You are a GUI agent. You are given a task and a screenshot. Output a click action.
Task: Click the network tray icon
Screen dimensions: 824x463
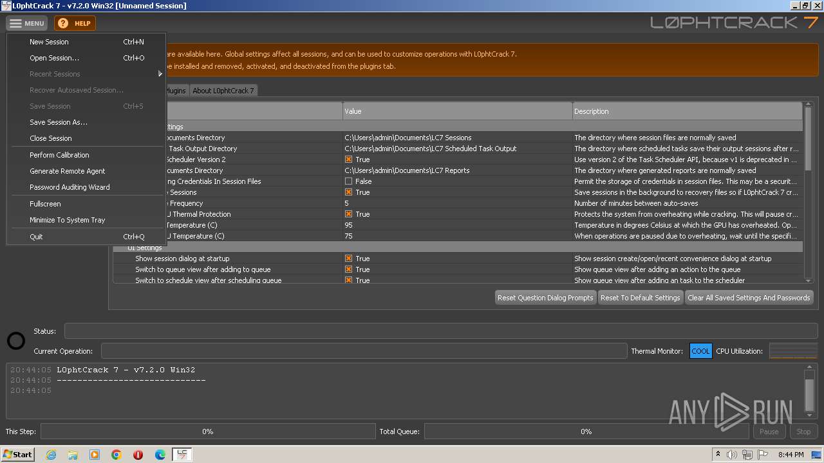pyautogui.click(x=747, y=455)
